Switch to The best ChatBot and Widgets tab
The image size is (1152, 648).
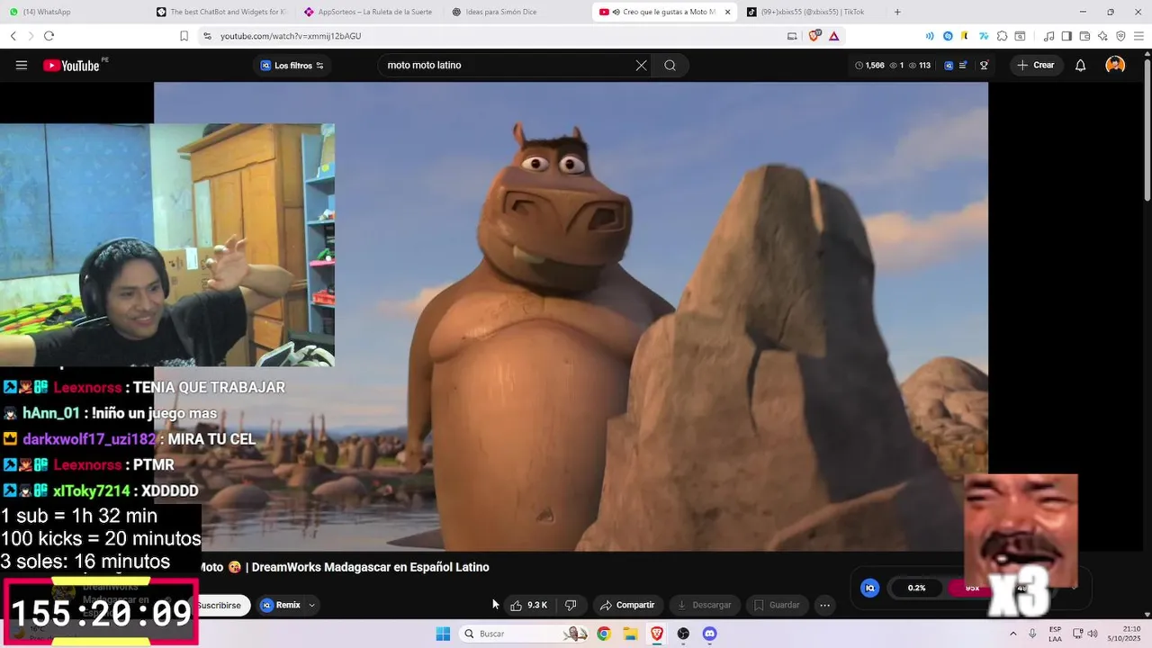pos(220,12)
